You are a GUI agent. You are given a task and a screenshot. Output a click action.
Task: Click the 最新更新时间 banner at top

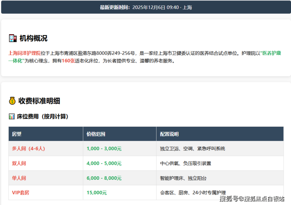(x=145, y=7)
